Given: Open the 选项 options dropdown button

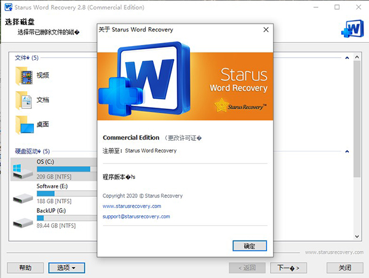Looking at the screenshot, I should [x=66, y=268].
